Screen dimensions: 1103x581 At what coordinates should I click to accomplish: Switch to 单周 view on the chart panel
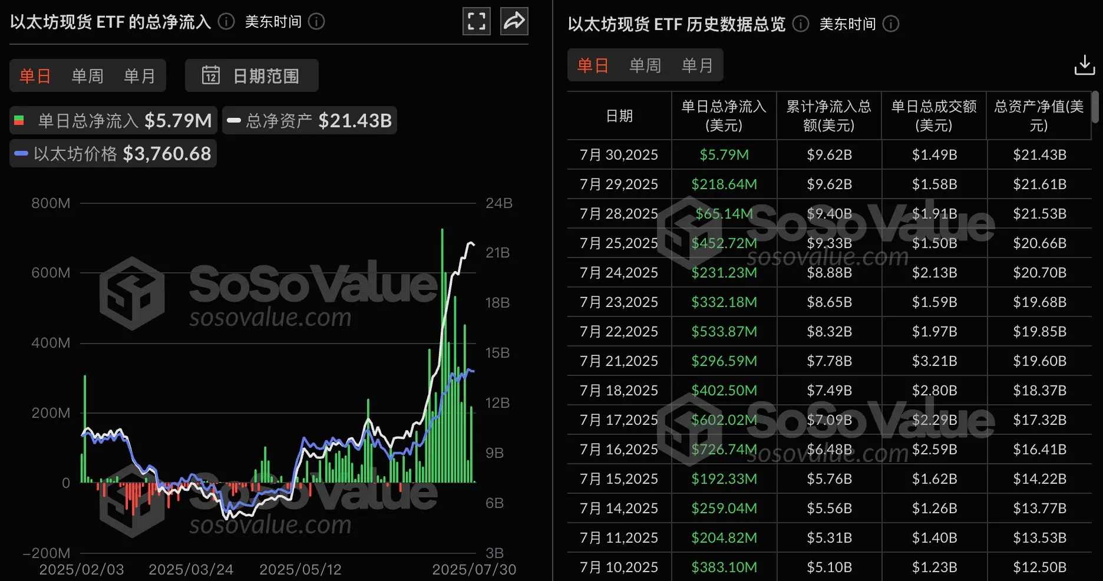(87, 75)
